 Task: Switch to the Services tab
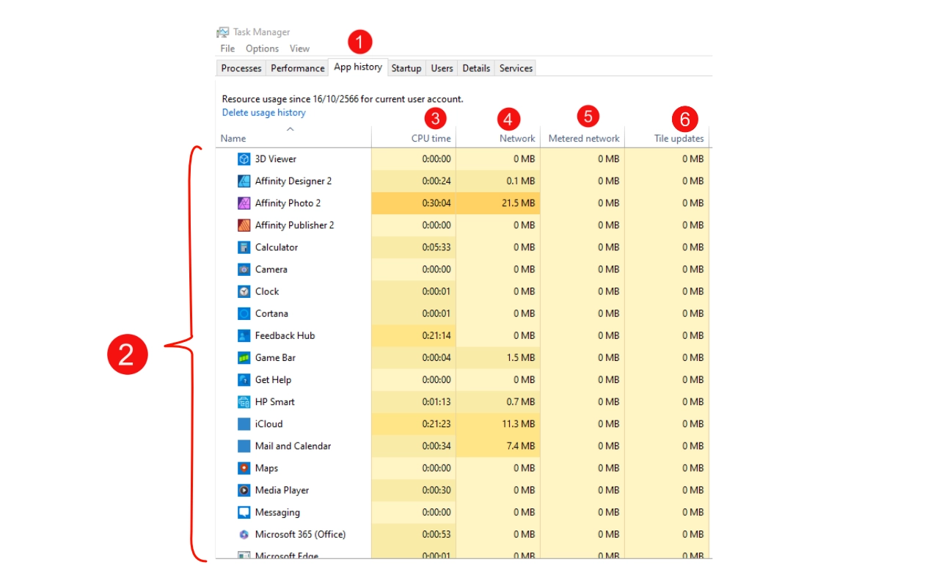point(516,68)
